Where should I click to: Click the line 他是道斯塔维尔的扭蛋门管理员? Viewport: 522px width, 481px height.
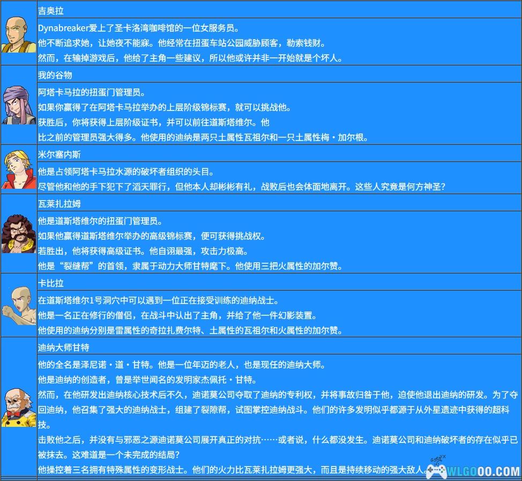[100, 221]
